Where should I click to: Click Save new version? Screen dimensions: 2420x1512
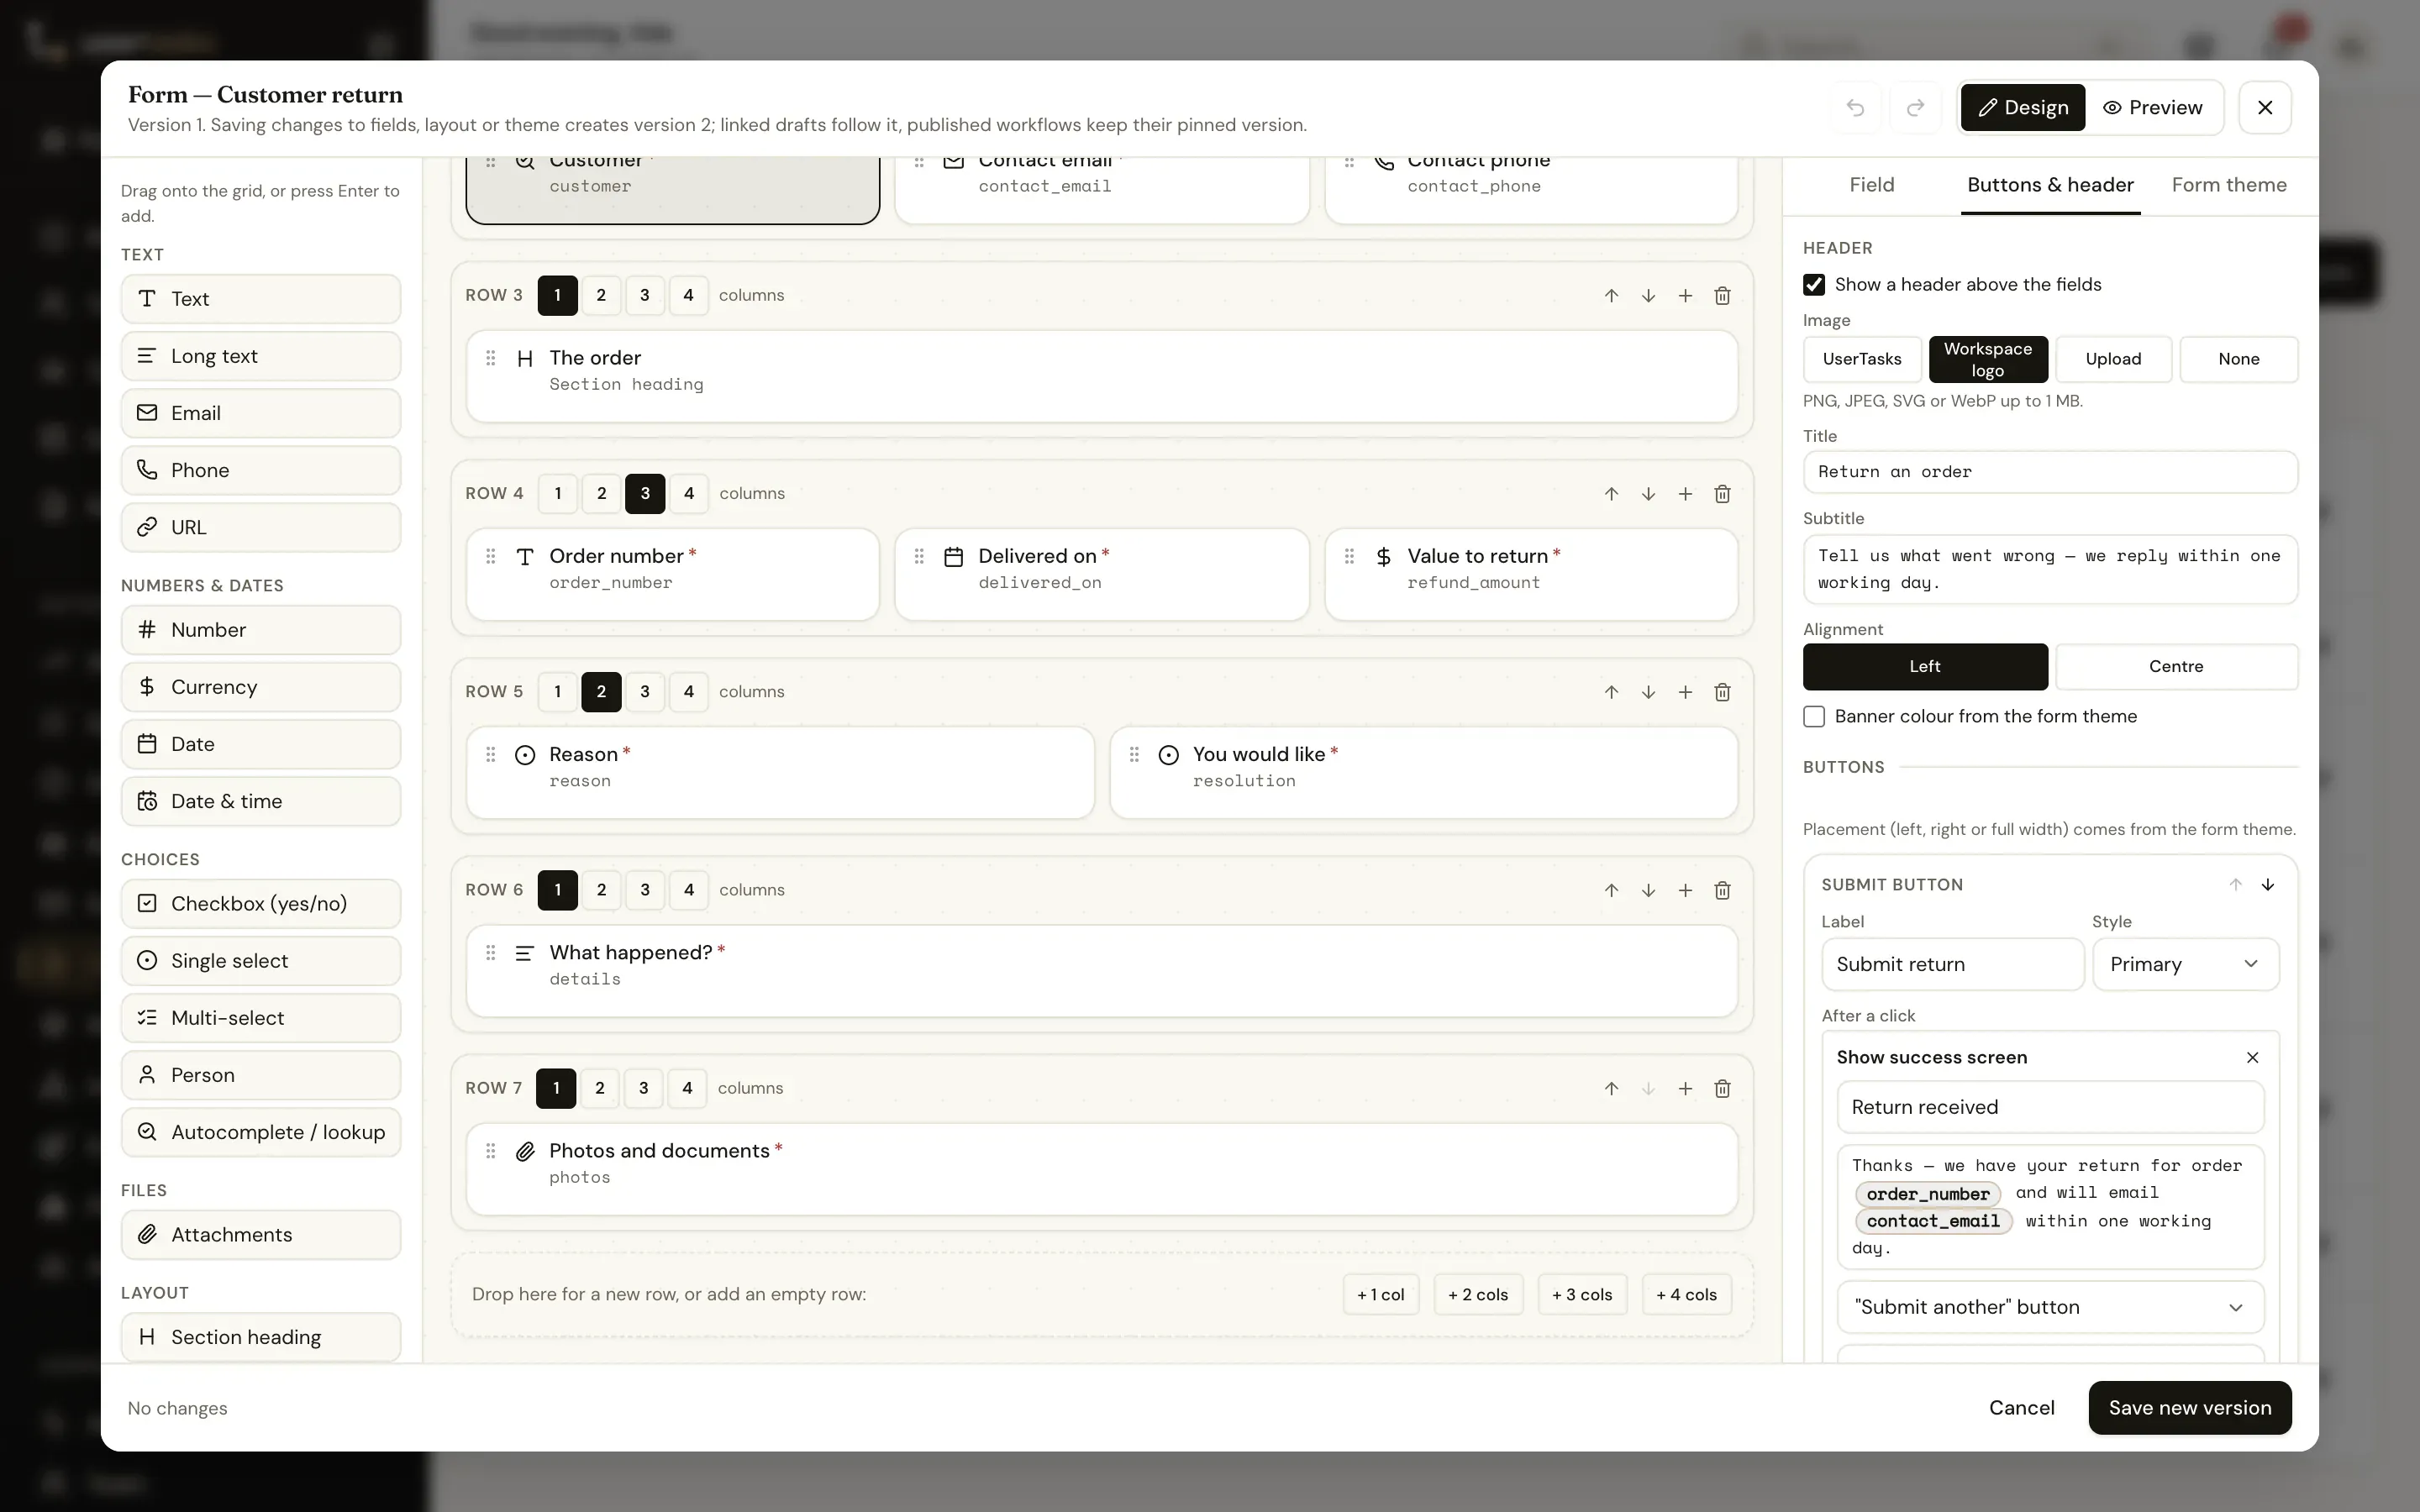coord(2189,1408)
